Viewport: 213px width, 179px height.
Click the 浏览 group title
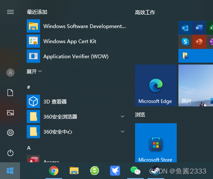pos(140,115)
